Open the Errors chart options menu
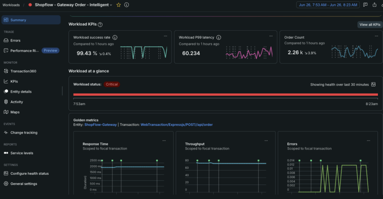Viewport: 383px width, 199px height. [369, 141]
